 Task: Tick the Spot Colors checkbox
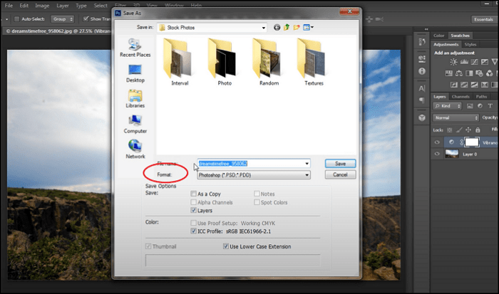[257, 202]
